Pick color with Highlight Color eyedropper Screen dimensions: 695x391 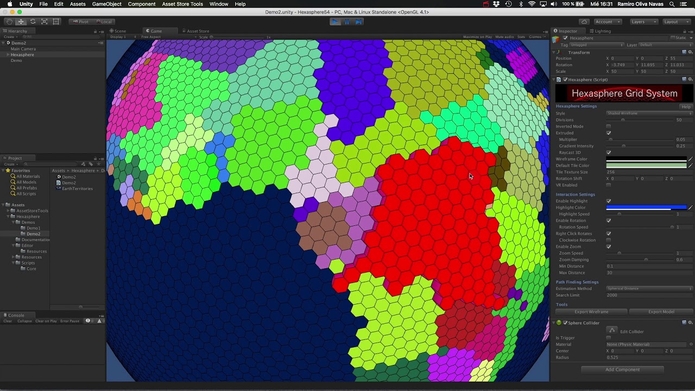tap(690, 207)
